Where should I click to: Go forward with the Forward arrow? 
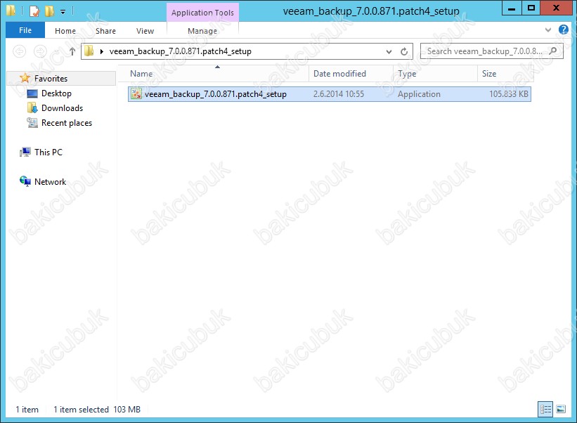(40, 51)
